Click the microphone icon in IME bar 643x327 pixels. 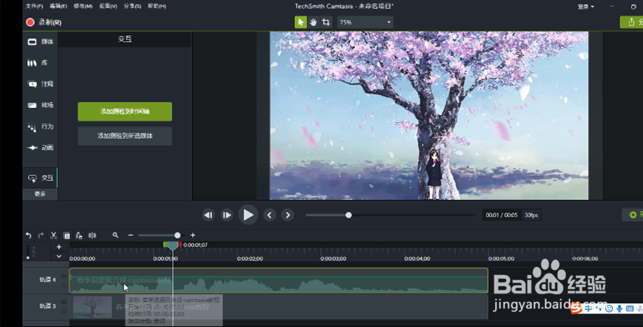619,308
